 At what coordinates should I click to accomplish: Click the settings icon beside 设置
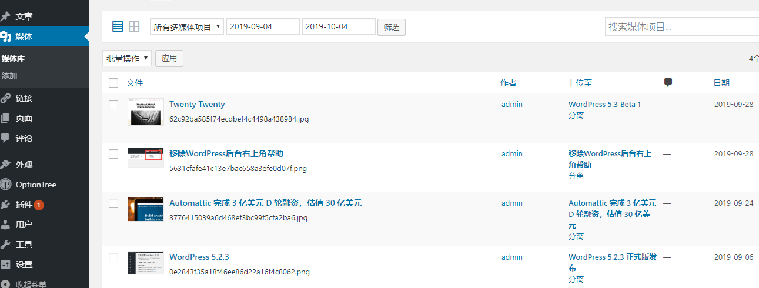tap(6, 264)
